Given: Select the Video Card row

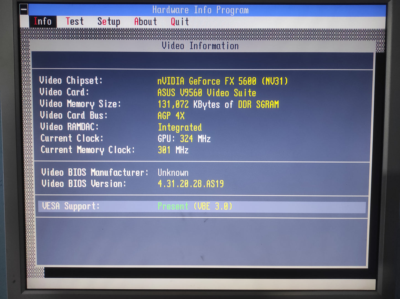Looking at the screenshot, I should pos(148,92).
